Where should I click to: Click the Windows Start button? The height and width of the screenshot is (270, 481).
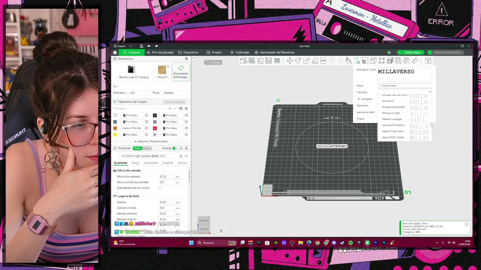click(x=191, y=243)
